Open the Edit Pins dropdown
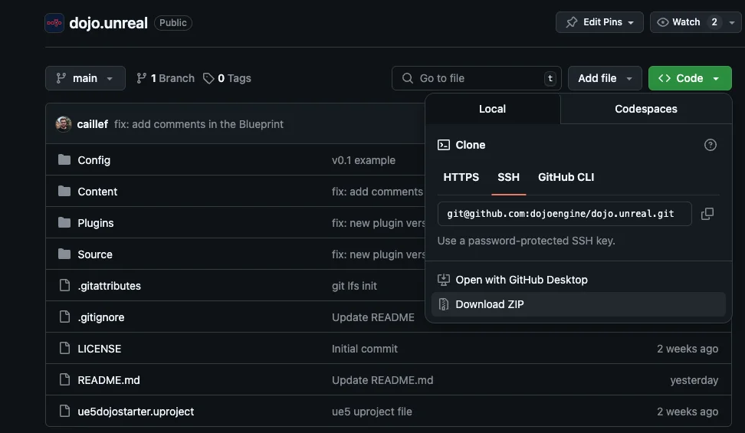 tap(599, 22)
